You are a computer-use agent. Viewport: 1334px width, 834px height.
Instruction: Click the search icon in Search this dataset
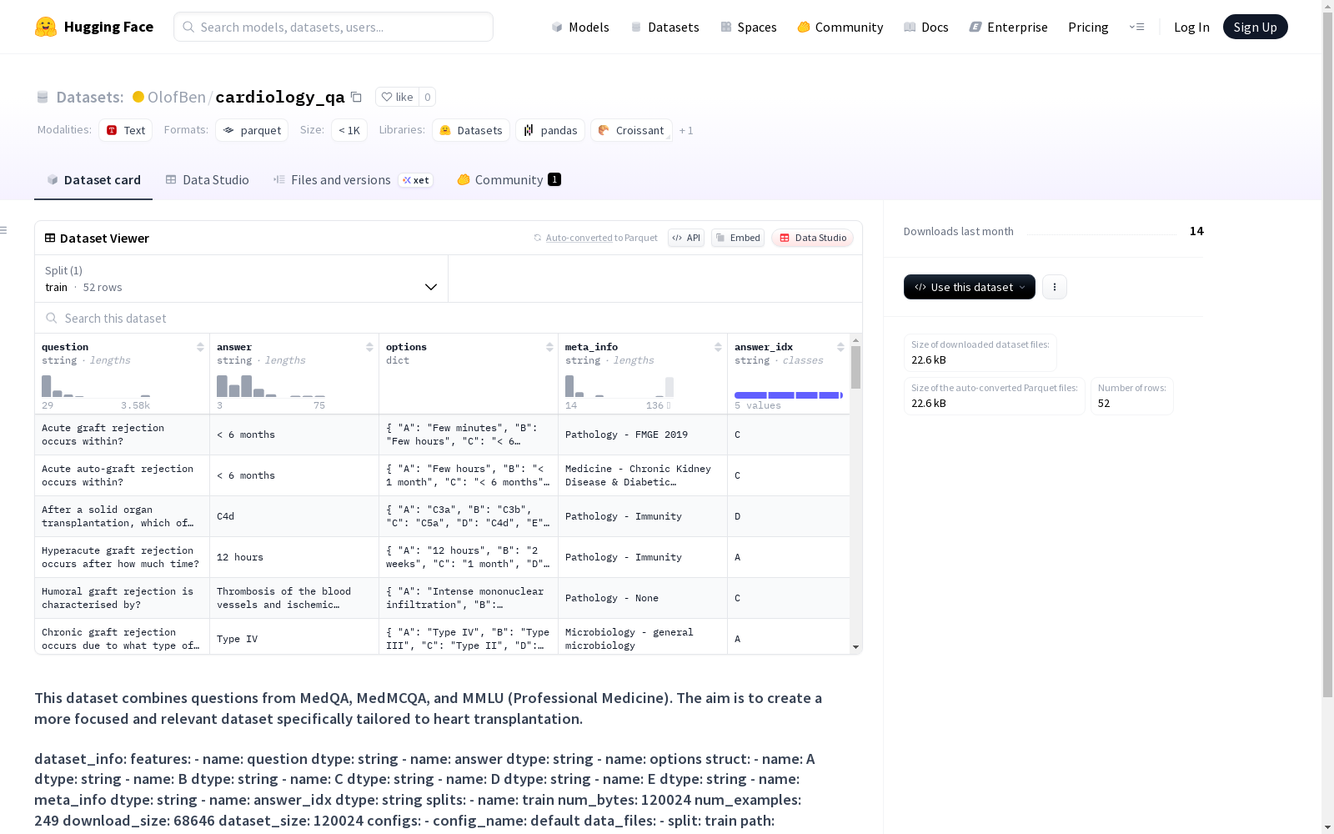tap(52, 318)
